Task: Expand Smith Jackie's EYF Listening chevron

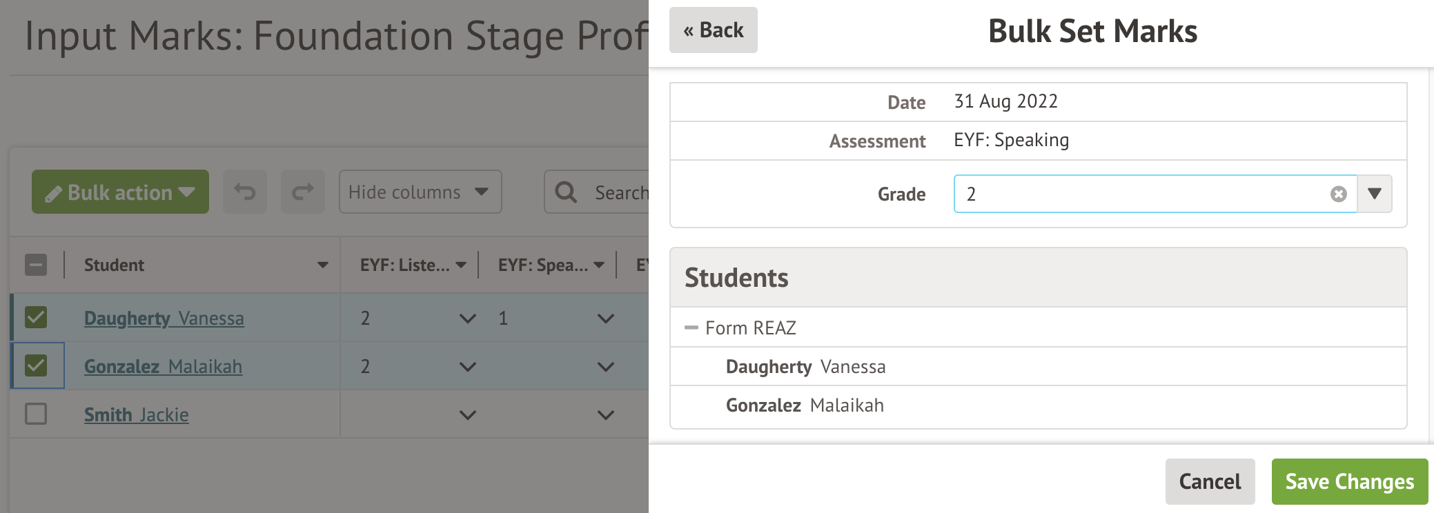Action: [467, 415]
